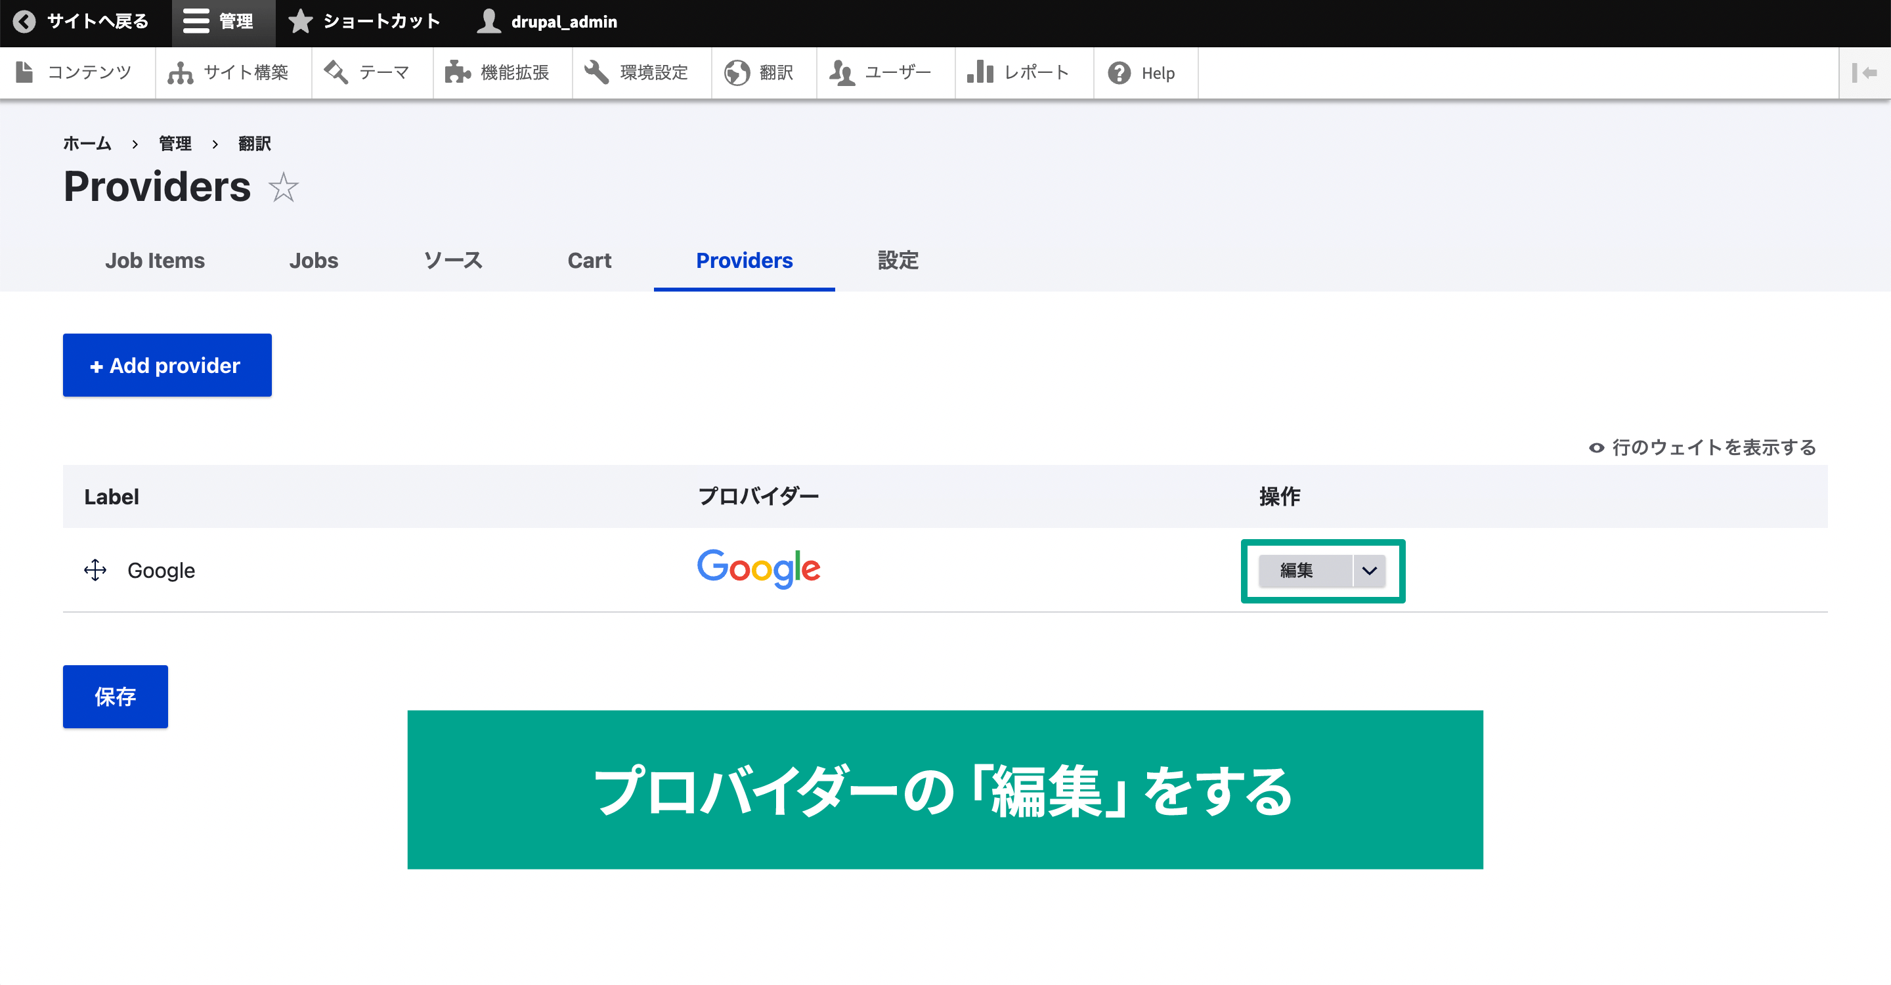1891x985 pixels.
Task: Open the ユーザー menu
Action: point(884,73)
